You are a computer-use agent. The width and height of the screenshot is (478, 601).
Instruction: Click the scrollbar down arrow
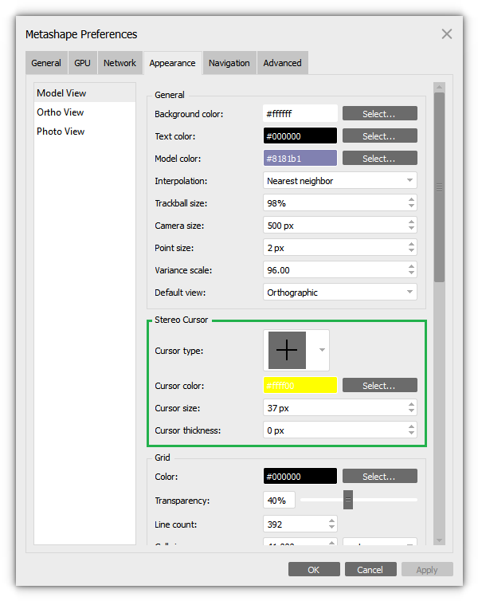439,540
